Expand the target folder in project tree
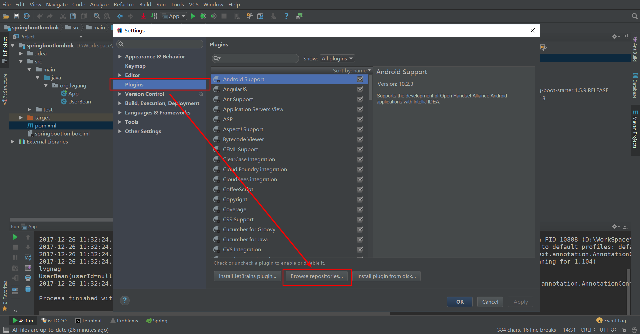The image size is (640, 334). pos(21,118)
